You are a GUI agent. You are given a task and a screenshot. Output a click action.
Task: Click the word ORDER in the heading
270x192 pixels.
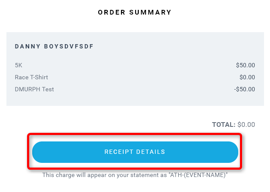[112, 12]
